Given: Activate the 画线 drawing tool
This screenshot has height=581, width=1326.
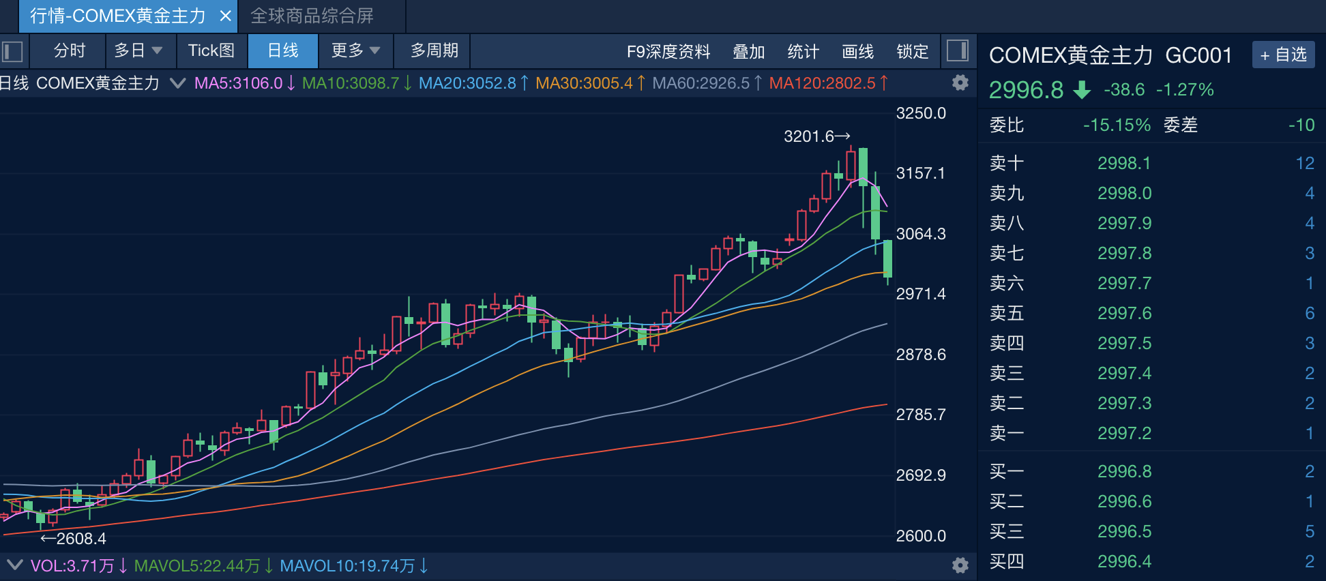Looking at the screenshot, I should (x=858, y=52).
